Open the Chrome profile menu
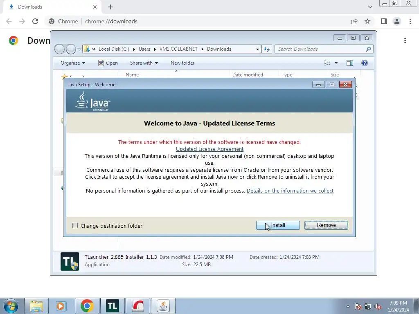 pos(397,21)
